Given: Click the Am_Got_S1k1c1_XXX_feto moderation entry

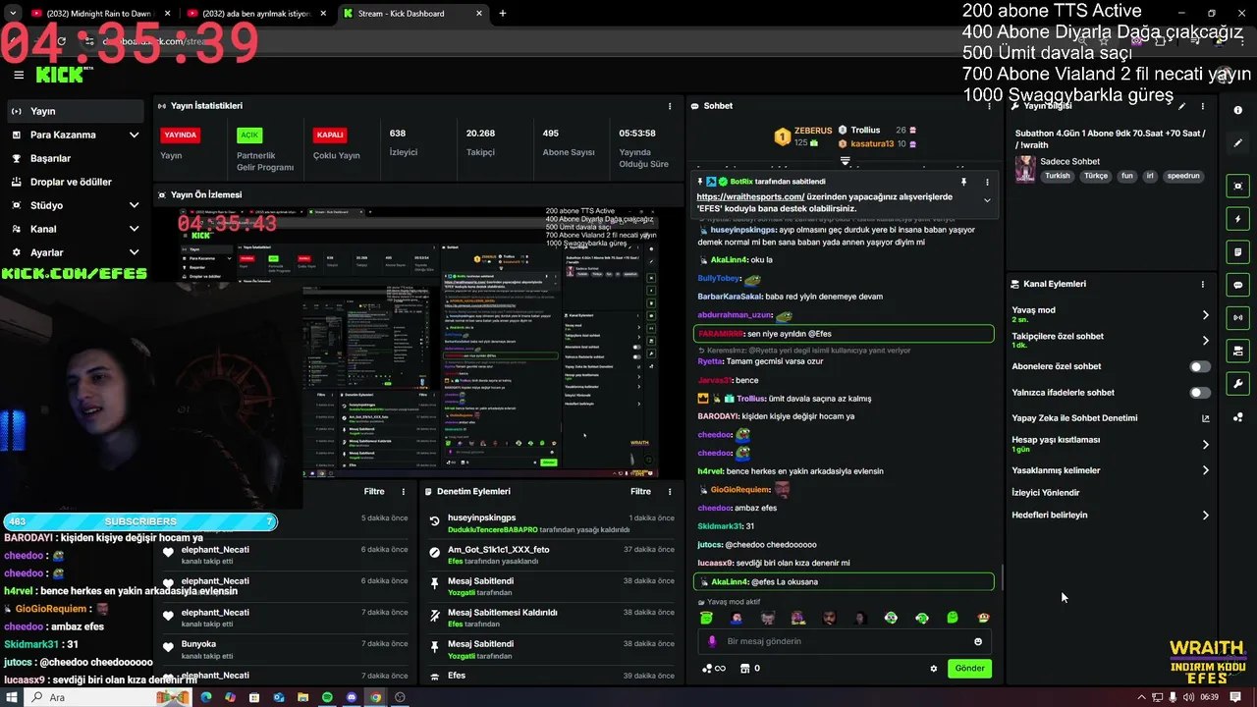Looking at the screenshot, I should tap(552, 555).
